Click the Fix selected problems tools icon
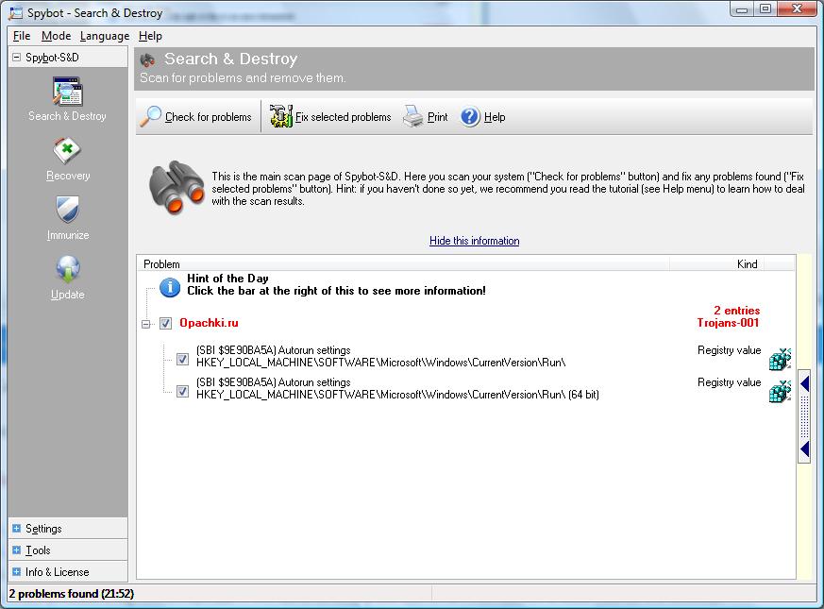This screenshot has width=824, height=609. tap(281, 116)
